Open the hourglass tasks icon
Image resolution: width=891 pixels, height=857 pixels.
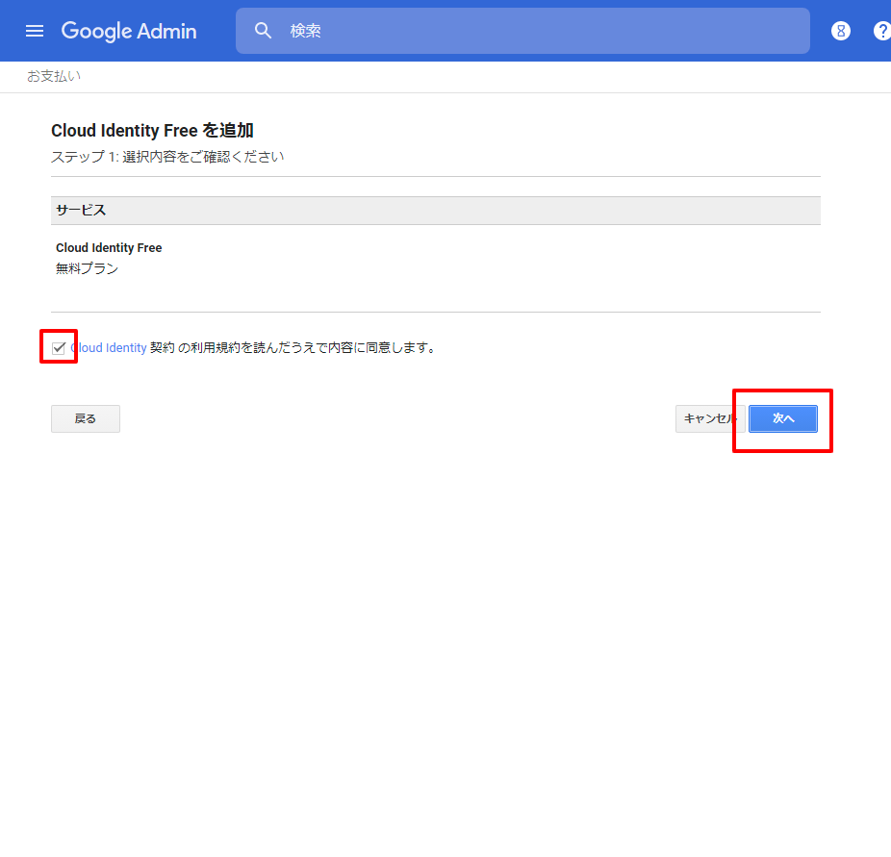(x=841, y=31)
